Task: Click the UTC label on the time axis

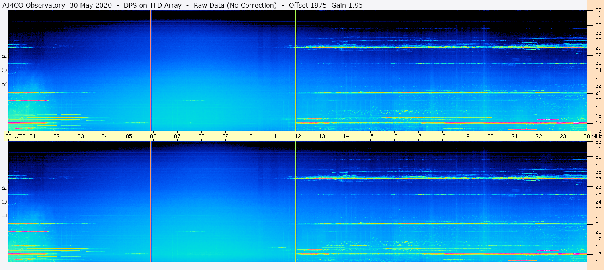Action: point(20,136)
